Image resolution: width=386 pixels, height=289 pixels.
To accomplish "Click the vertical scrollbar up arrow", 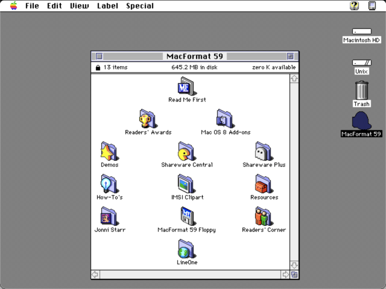I will coord(294,79).
